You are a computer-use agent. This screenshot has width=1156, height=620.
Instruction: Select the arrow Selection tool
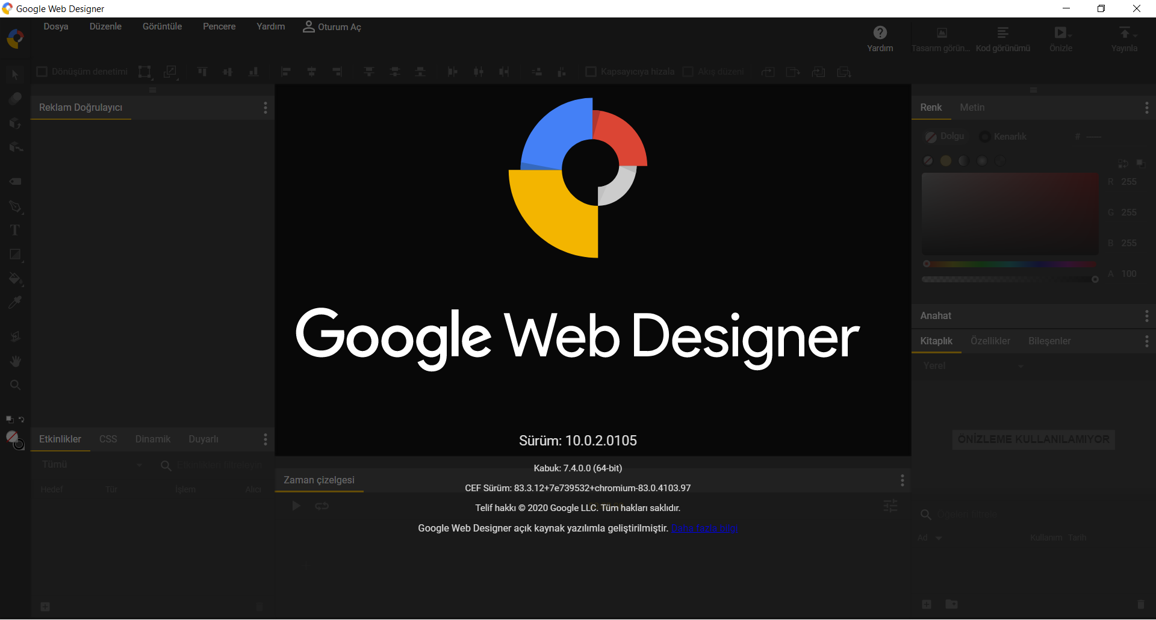point(15,75)
